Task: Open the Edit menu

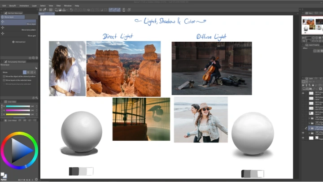Action: pyautogui.click(x=4, y=6)
